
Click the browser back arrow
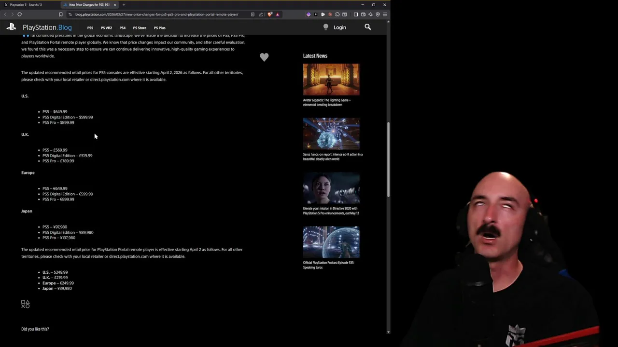click(5, 14)
